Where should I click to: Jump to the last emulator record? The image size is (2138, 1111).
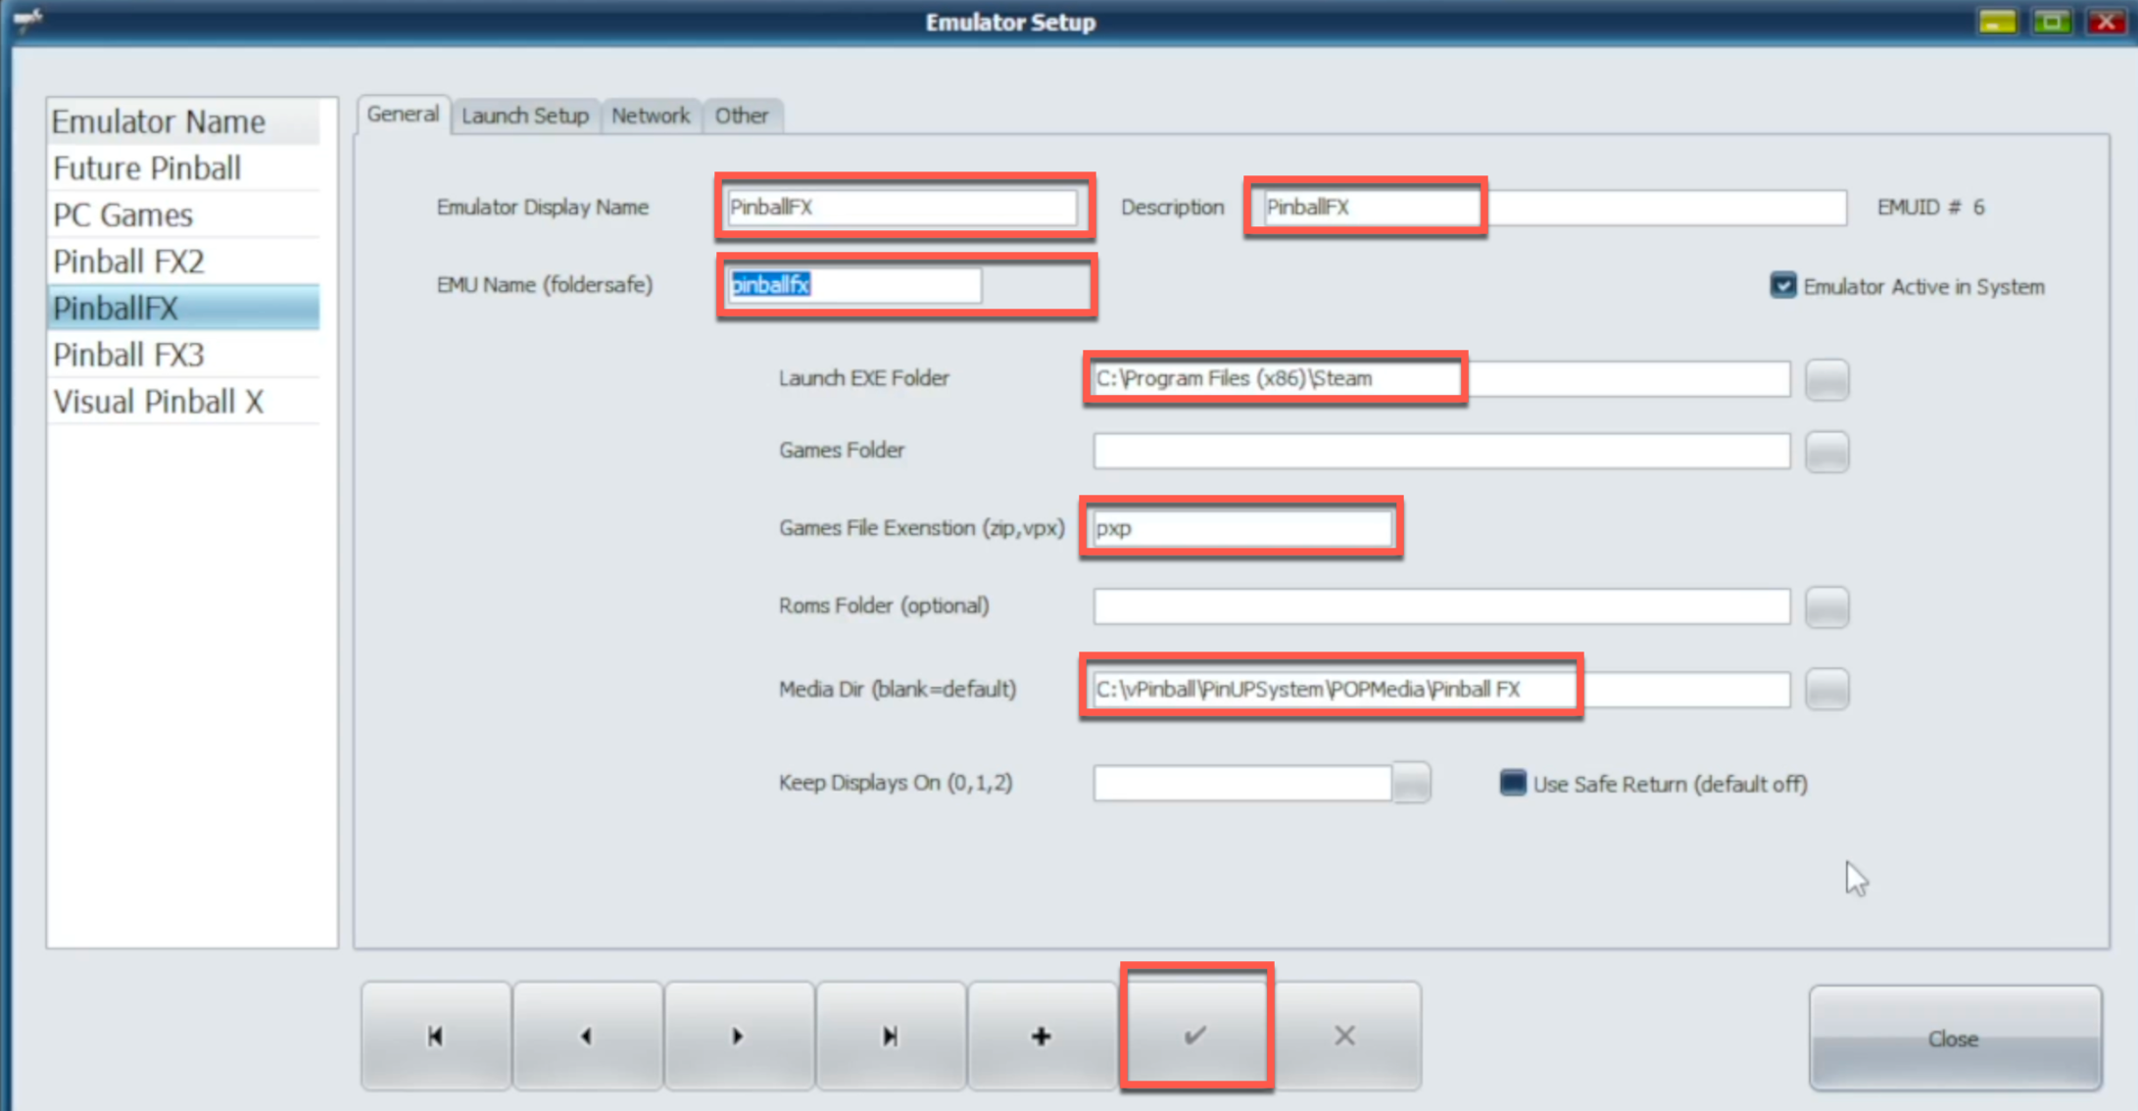(891, 1036)
